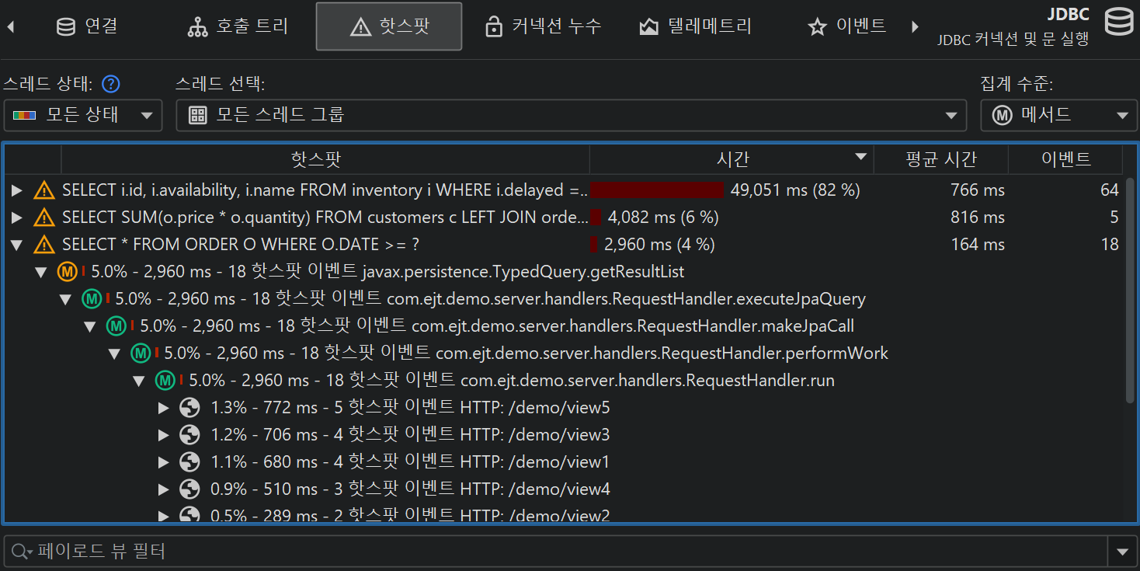Select the RequestHandler.run row

tap(512, 381)
